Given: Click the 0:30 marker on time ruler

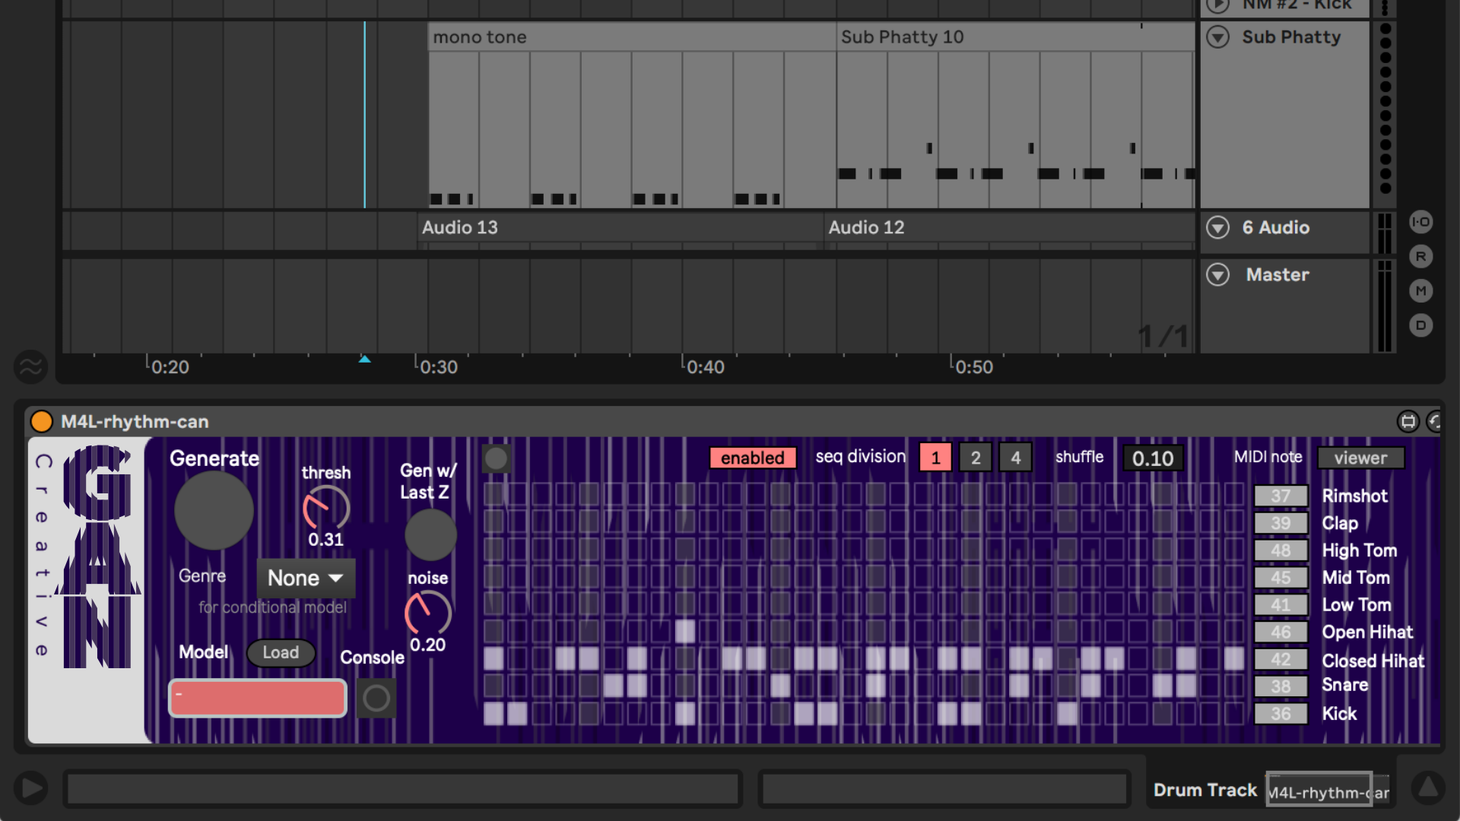Looking at the screenshot, I should click(438, 367).
